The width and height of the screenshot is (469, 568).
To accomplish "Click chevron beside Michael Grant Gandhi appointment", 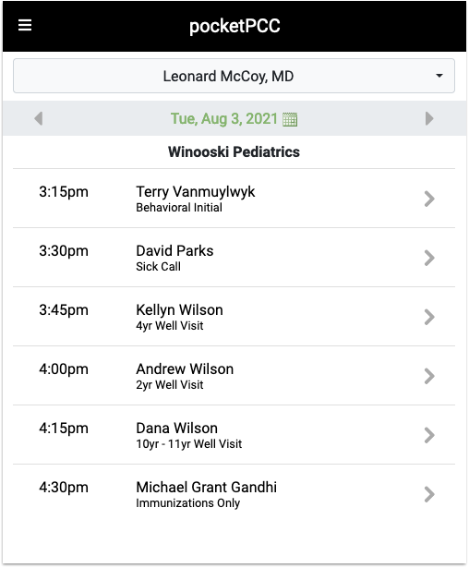I will [429, 494].
